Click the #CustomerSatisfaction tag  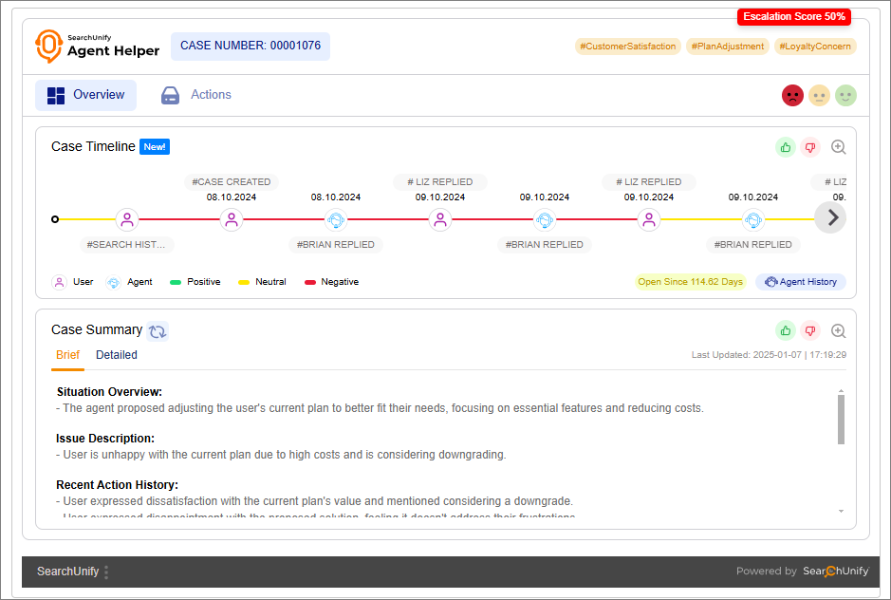click(x=628, y=46)
